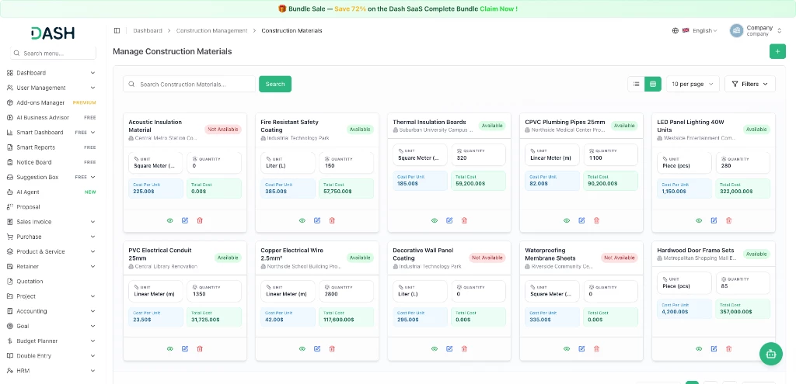Open Smart Reports in sidebar
Viewport: 796px width, 384px height.
(51, 147)
